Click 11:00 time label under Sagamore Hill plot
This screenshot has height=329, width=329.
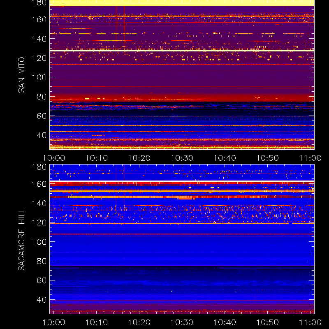tap(310, 322)
